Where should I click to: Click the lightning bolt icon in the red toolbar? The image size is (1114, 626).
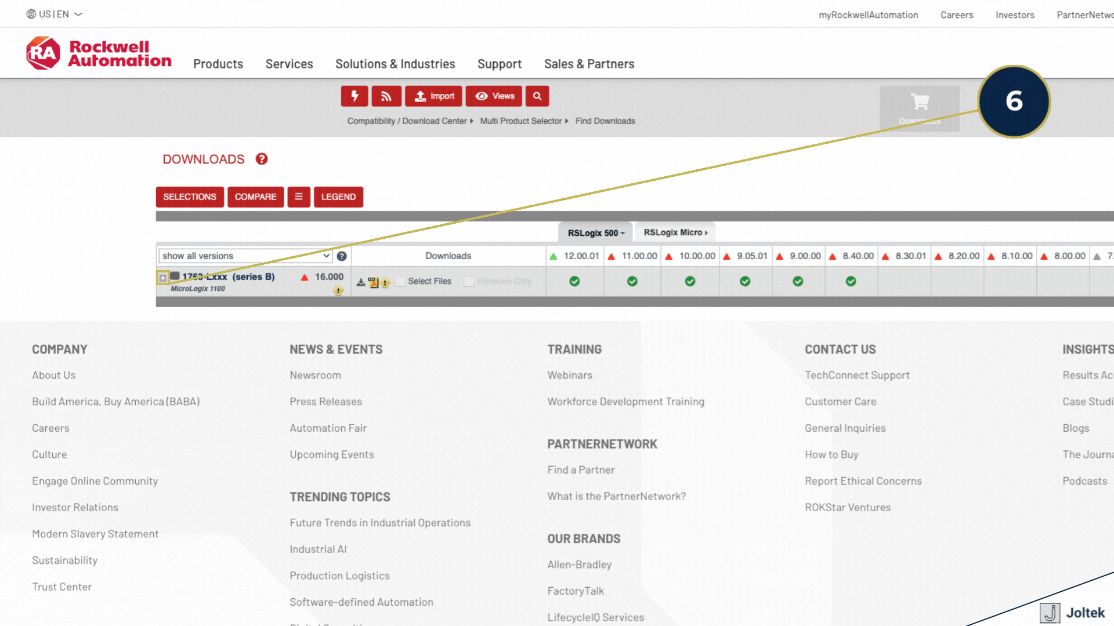pos(355,96)
